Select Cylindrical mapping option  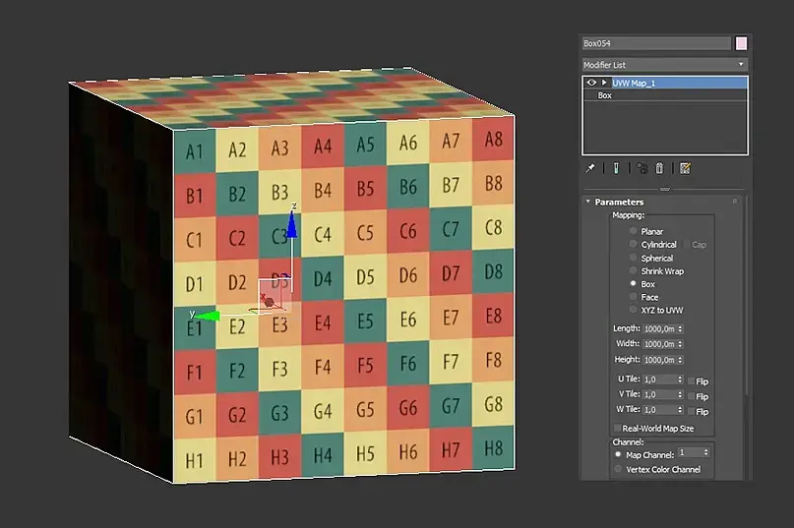633,244
